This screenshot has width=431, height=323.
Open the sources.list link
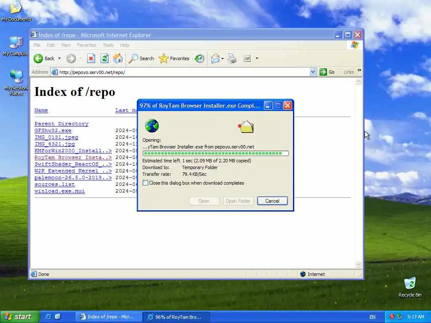[54, 184]
